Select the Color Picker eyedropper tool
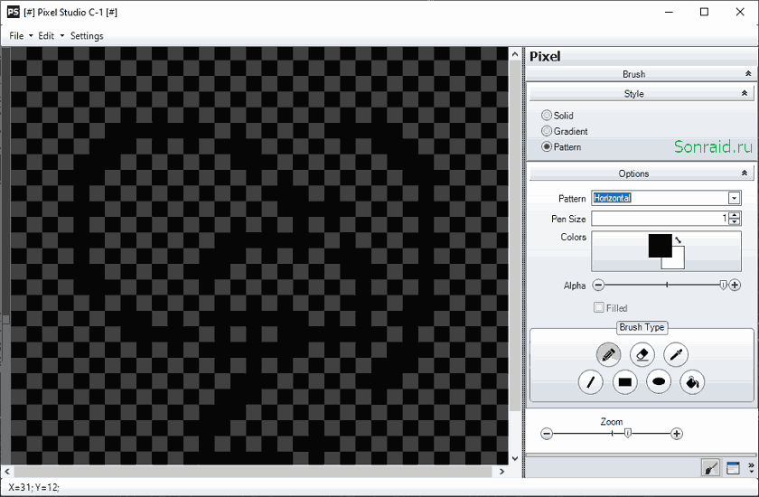Image resolution: width=759 pixels, height=497 pixels. click(676, 355)
